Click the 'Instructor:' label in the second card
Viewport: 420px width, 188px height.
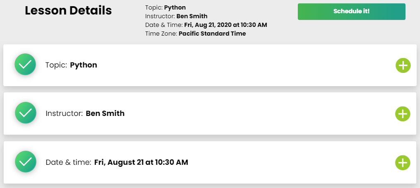click(64, 113)
